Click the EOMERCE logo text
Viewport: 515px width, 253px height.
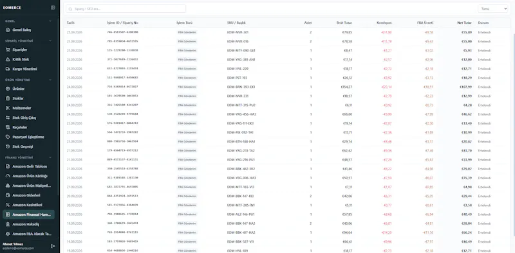12,8
